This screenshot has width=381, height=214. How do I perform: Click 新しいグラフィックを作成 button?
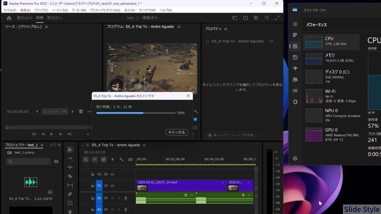click(x=231, y=135)
